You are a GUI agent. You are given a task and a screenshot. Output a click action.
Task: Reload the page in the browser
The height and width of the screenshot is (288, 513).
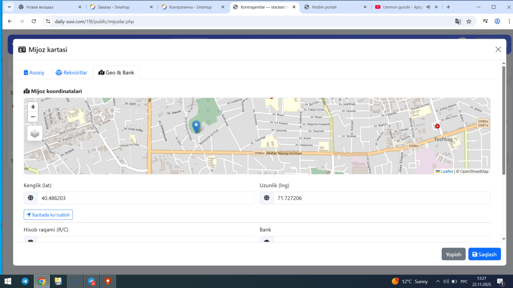34,22
